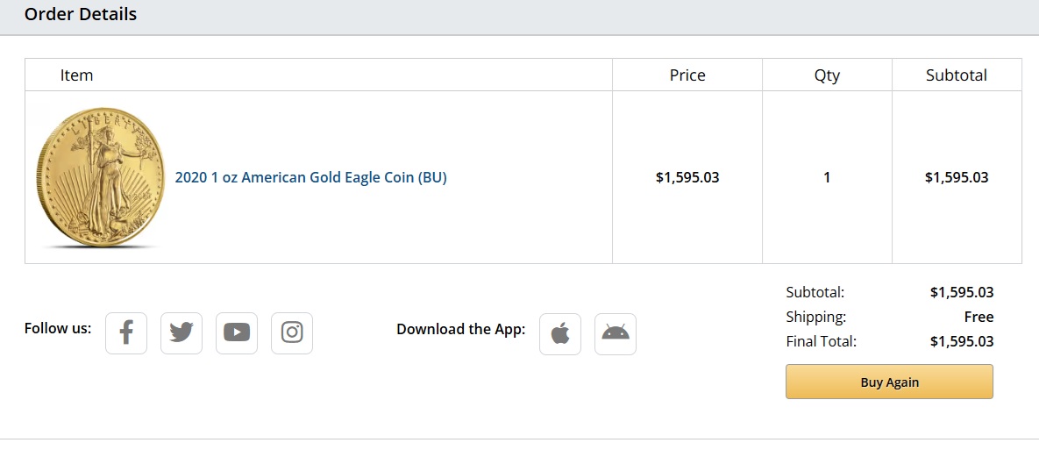Image resolution: width=1039 pixels, height=450 pixels.
Task: Click the Qty column header
Action: coord(827,75)
